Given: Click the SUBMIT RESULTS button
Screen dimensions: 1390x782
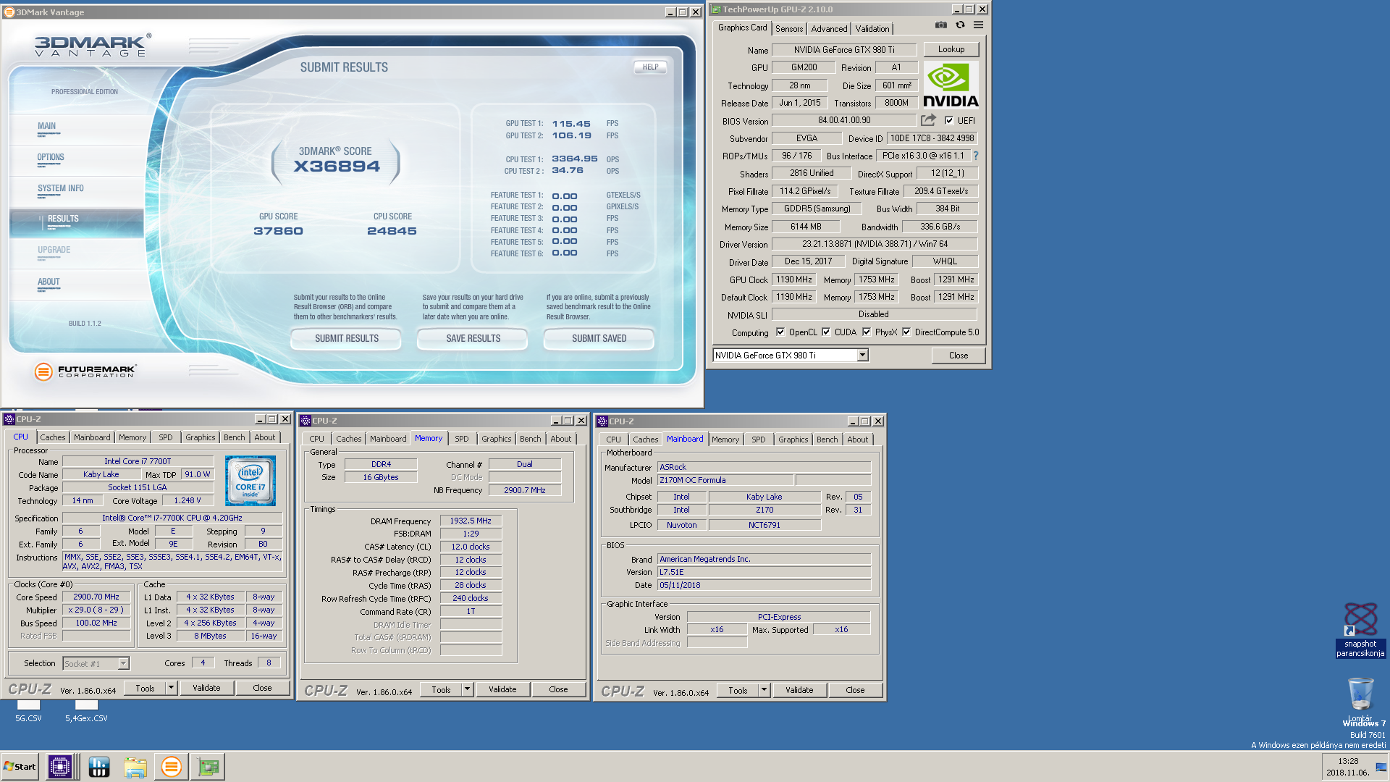Looking at the screenshot, I should click(x=347, y=338).
